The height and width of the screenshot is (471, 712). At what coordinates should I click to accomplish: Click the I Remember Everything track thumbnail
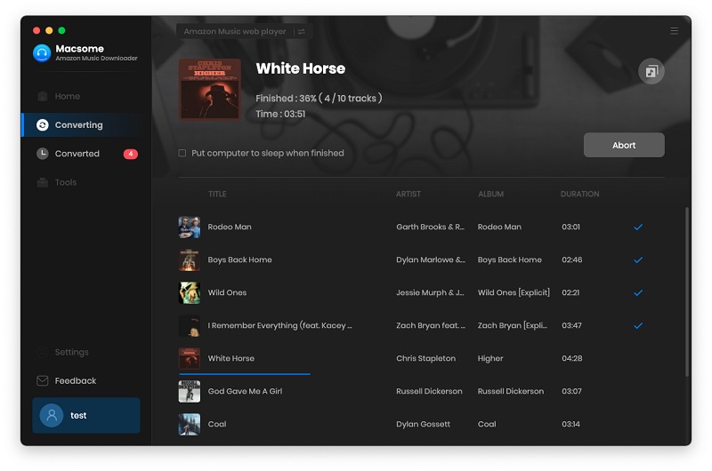(x=190, y=325)
